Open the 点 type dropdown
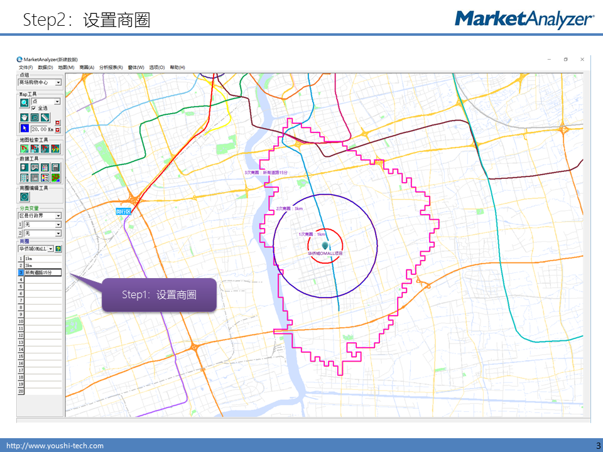Viewport: 603px width, 452px height. pos(57,102)
